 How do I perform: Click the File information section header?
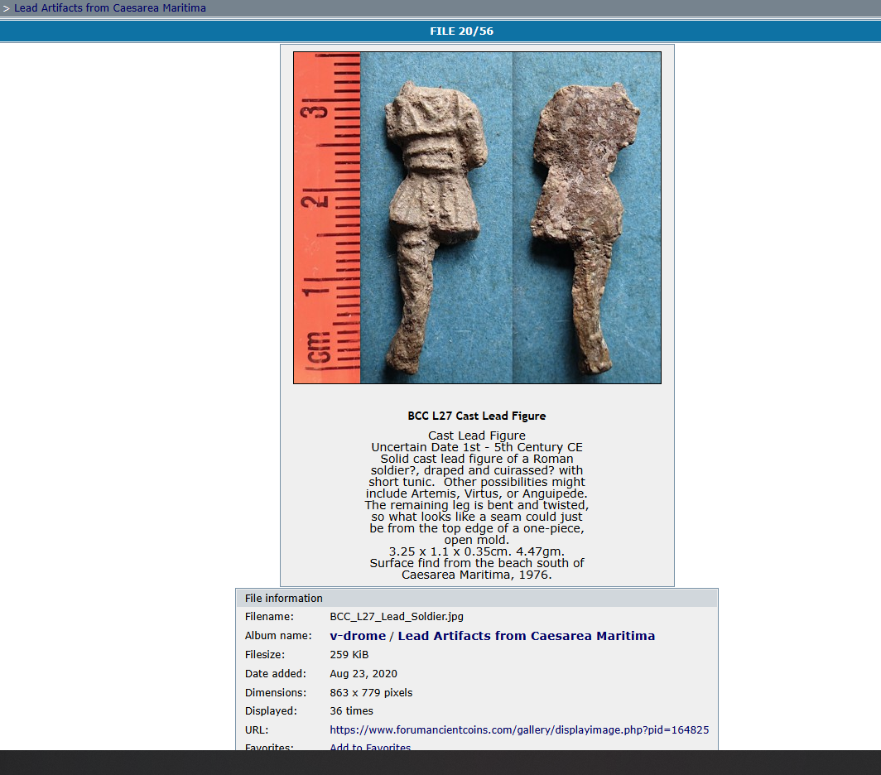point(476,598)
